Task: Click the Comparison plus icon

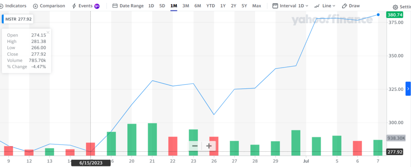Action: point(35,6)
